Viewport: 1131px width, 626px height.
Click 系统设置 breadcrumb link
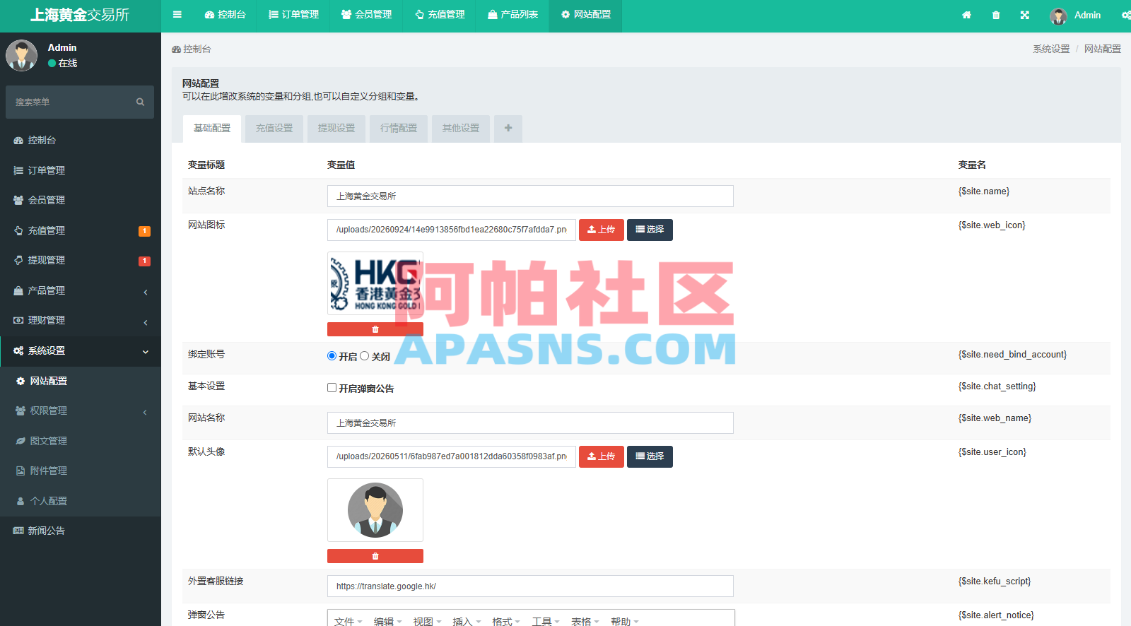[1051, 49]
